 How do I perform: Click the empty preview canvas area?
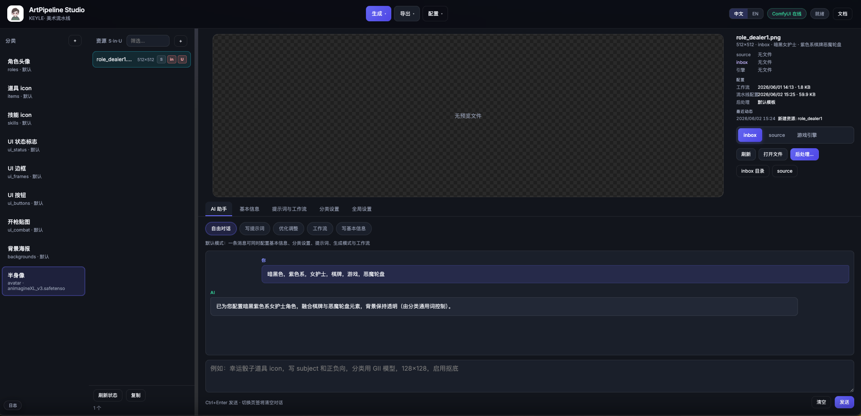point(468,116)
